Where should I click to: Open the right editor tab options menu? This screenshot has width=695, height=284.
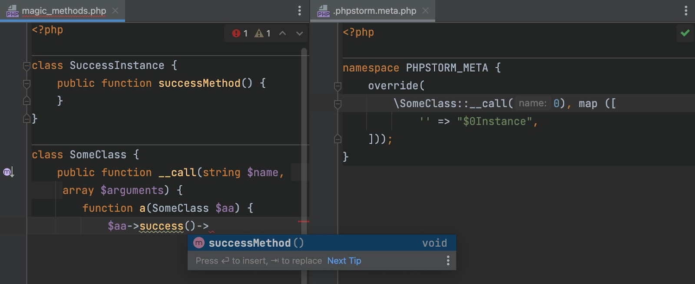click(x=686, y=11)
